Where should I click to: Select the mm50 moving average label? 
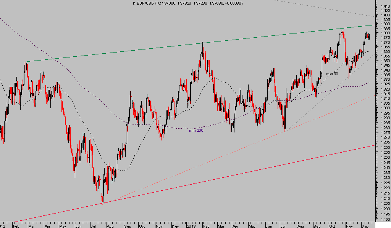click(x=332, y=73)
